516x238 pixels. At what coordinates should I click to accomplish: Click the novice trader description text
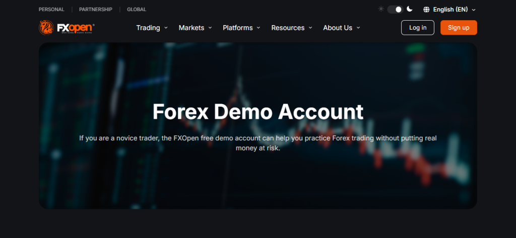point(258,143)
